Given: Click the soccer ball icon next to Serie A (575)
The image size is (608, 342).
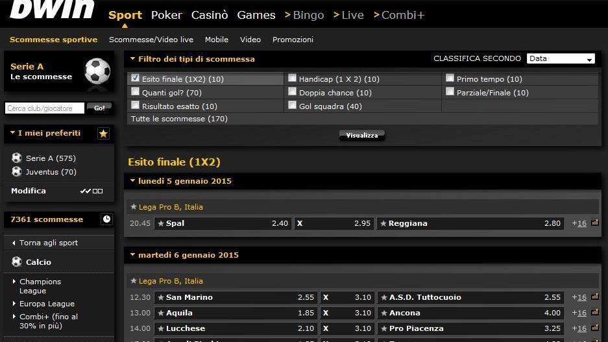Looking at the screenshot, I should [x=17, y=158].
